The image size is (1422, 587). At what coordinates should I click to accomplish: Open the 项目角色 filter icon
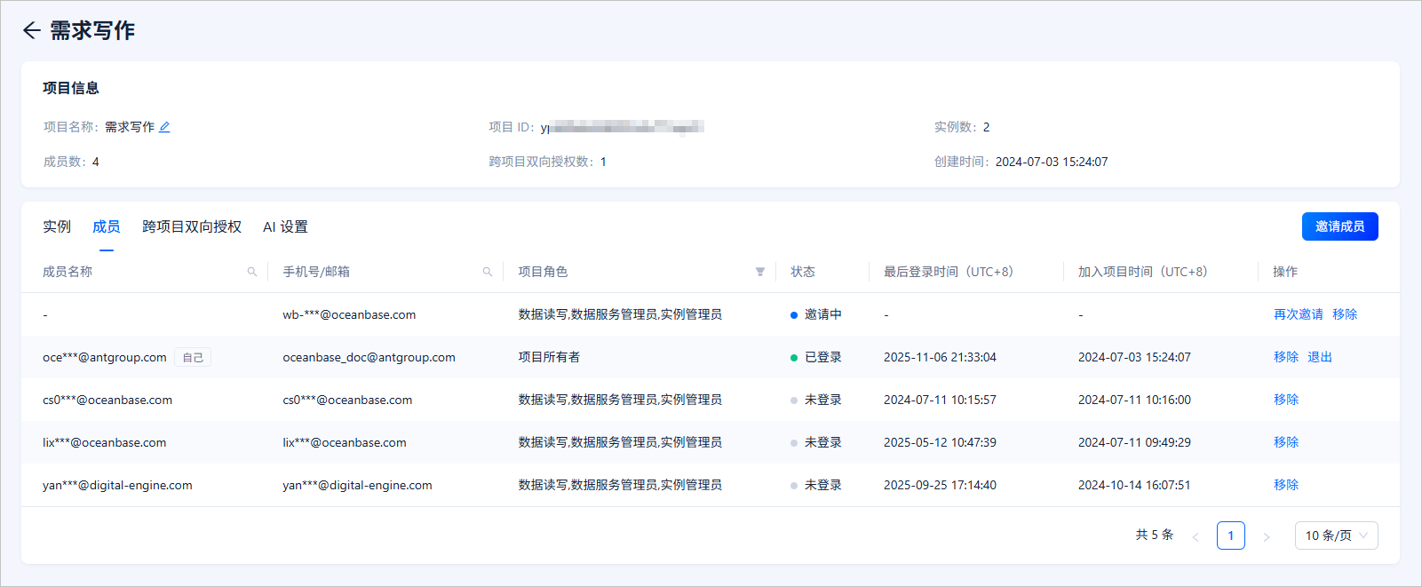760,272
